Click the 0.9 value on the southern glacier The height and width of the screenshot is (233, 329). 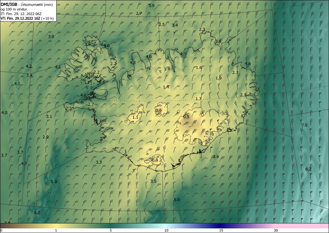155,160
